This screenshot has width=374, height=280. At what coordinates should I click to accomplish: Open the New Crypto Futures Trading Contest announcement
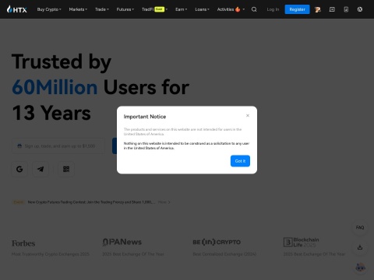click(91, 202)
